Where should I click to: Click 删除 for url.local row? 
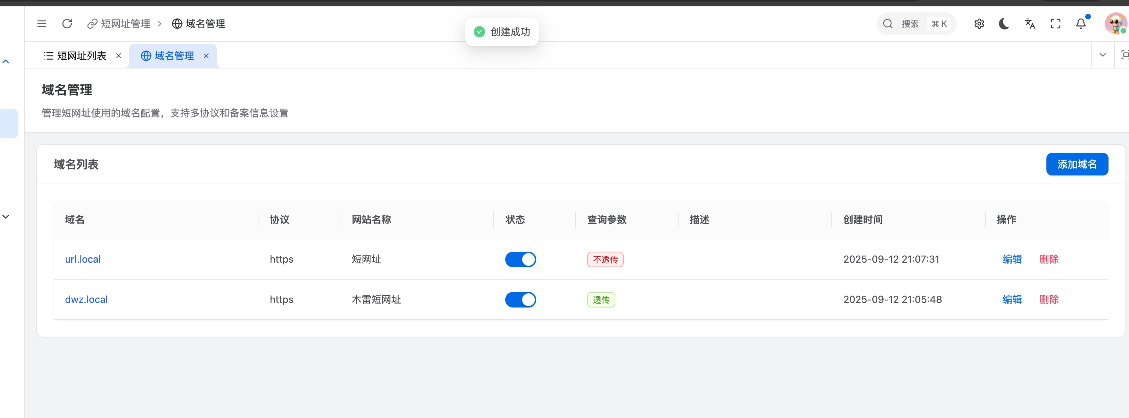1049,259
